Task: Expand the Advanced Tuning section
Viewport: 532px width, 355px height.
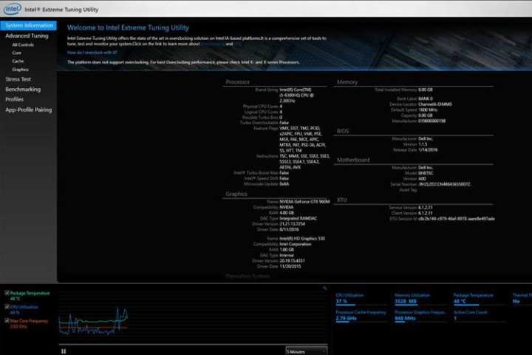Action: tap(27, 35)
